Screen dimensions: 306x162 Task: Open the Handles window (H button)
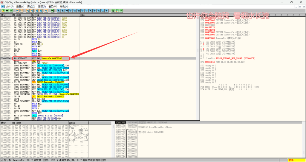point(79,11)
